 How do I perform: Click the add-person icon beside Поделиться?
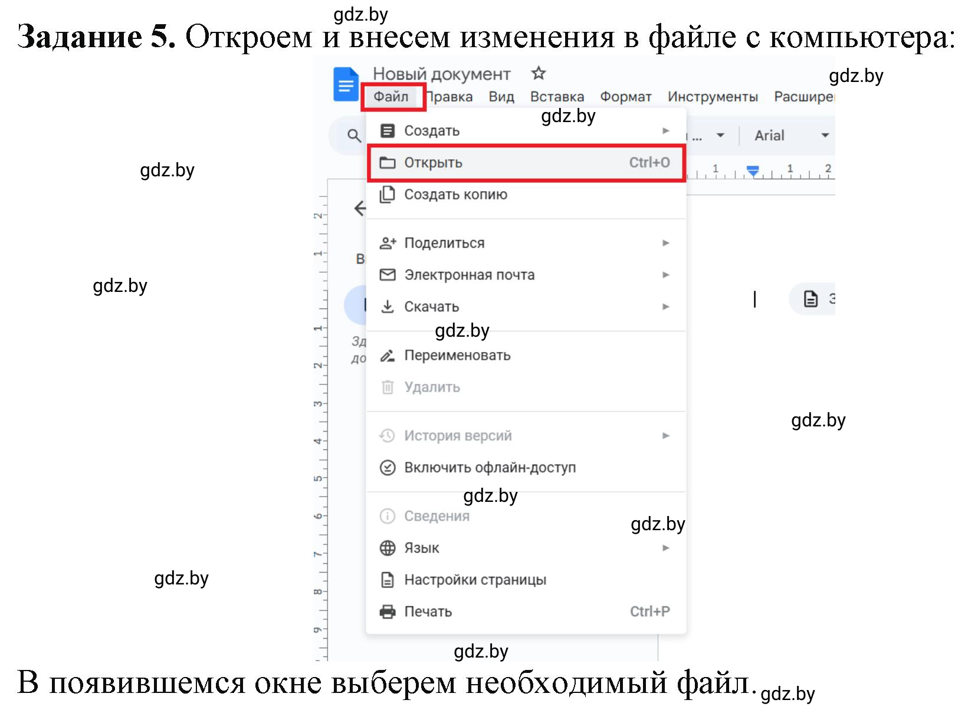pos(387,243)
